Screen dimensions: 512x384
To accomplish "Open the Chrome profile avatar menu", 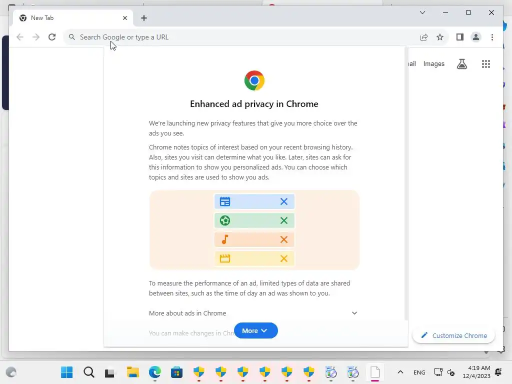I will pos(476,37).
